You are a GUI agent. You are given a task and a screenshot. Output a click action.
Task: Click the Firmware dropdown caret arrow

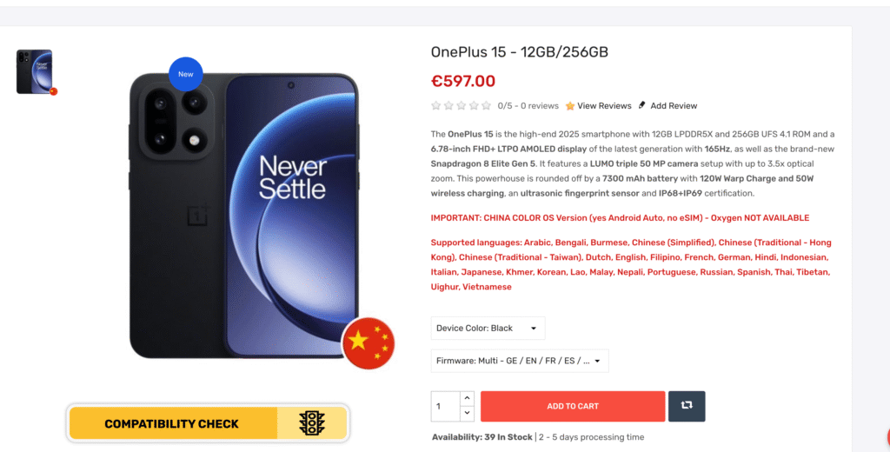[x=597, y=361]
